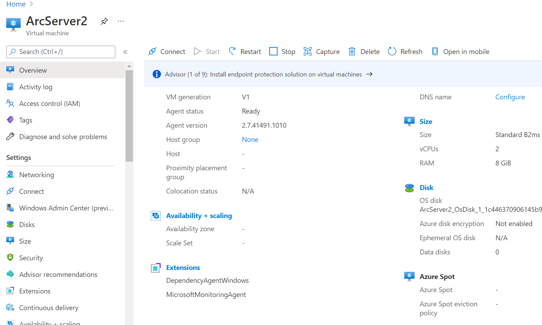Click the agent version 2.7.41491.1010 value
The image size is (542, 325).
coord(264,125)
